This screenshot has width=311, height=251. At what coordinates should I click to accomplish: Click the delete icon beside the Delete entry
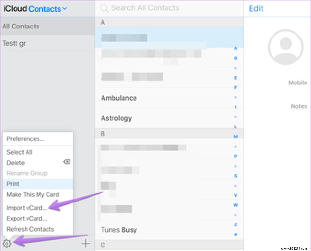(67, 162)
